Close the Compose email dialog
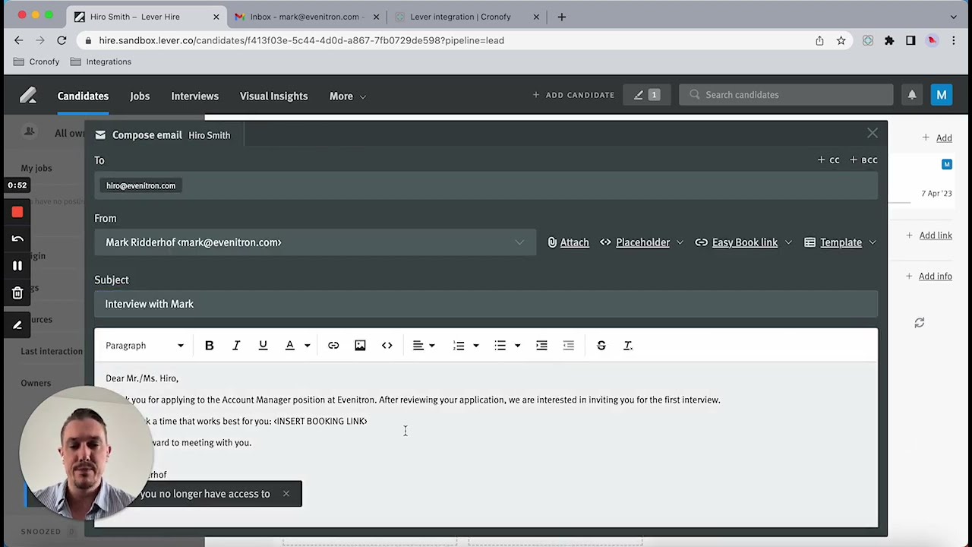972x547 pixels. tap(873, 134)
